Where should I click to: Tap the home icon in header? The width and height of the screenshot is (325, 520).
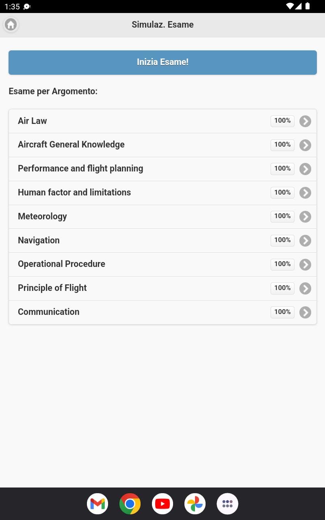pyautogui.click(x=11, y=25)
